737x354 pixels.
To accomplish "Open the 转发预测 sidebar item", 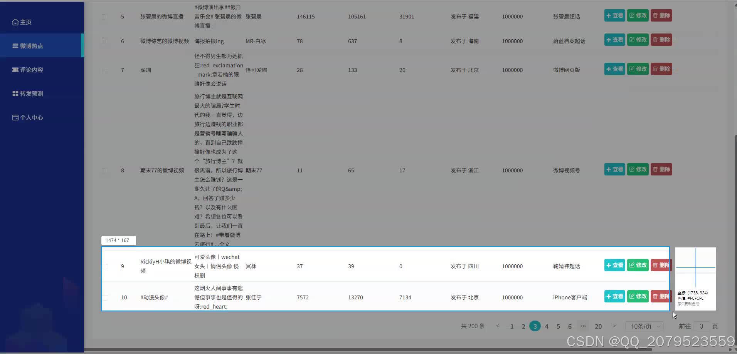I will coord(31,93).
